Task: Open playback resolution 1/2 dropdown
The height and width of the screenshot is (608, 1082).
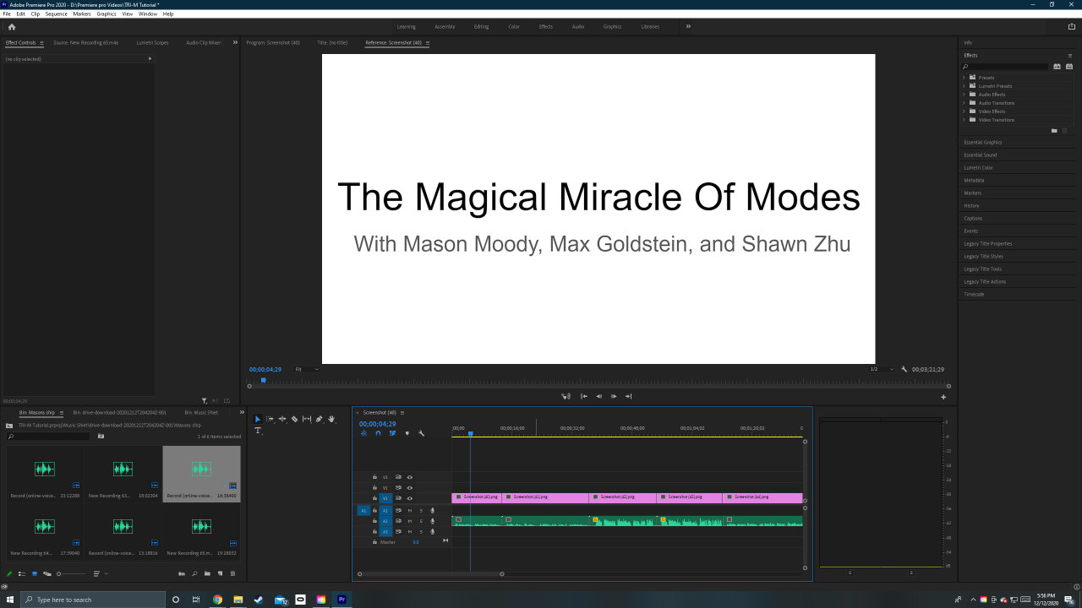Action: point(881,369)
